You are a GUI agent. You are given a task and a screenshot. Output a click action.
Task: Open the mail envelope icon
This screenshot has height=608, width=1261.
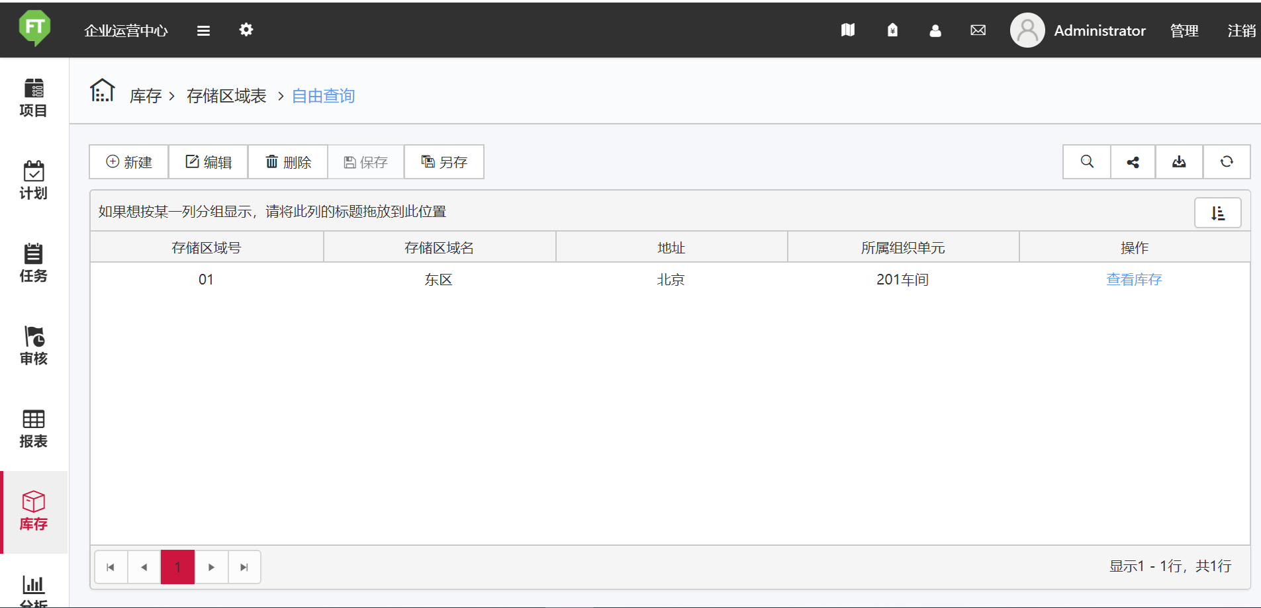click(978, 30)
